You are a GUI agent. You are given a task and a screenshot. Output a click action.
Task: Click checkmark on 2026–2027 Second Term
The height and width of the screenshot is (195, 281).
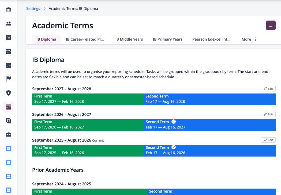pos(174,122)
